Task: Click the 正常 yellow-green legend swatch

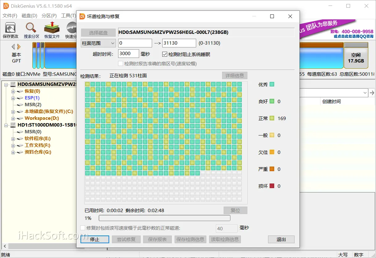Action: coord(272,118)
